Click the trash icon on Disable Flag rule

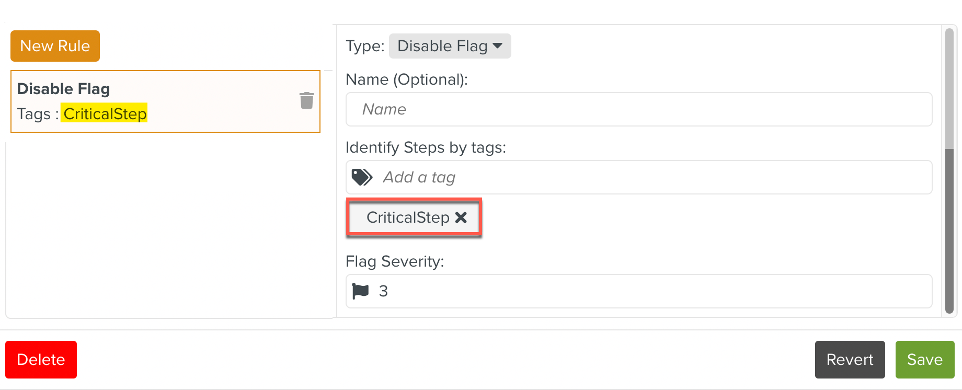[307, 100]
